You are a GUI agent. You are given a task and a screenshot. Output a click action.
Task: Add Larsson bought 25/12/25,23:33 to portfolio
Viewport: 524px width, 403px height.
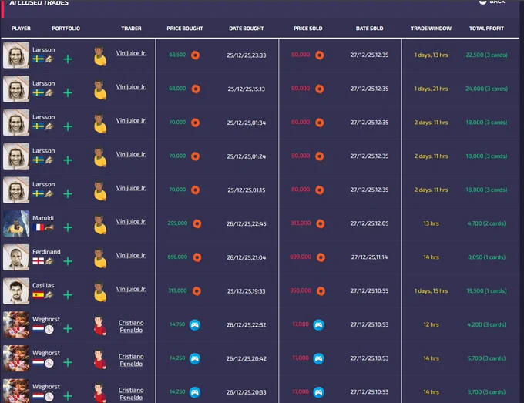pos(68,59)
